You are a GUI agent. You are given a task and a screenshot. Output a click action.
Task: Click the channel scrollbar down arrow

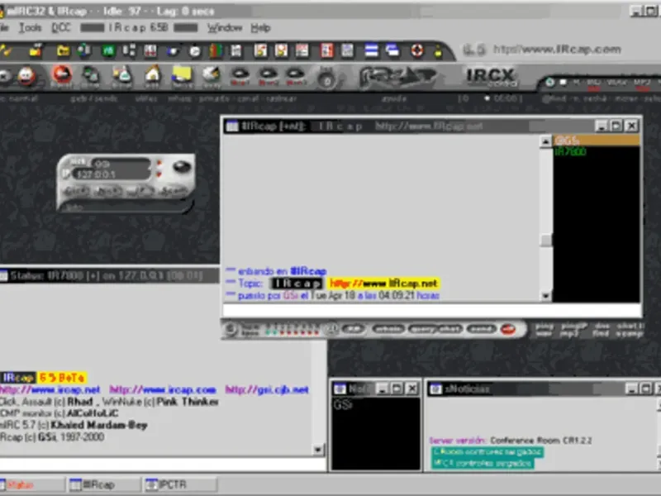pos(546,296)
